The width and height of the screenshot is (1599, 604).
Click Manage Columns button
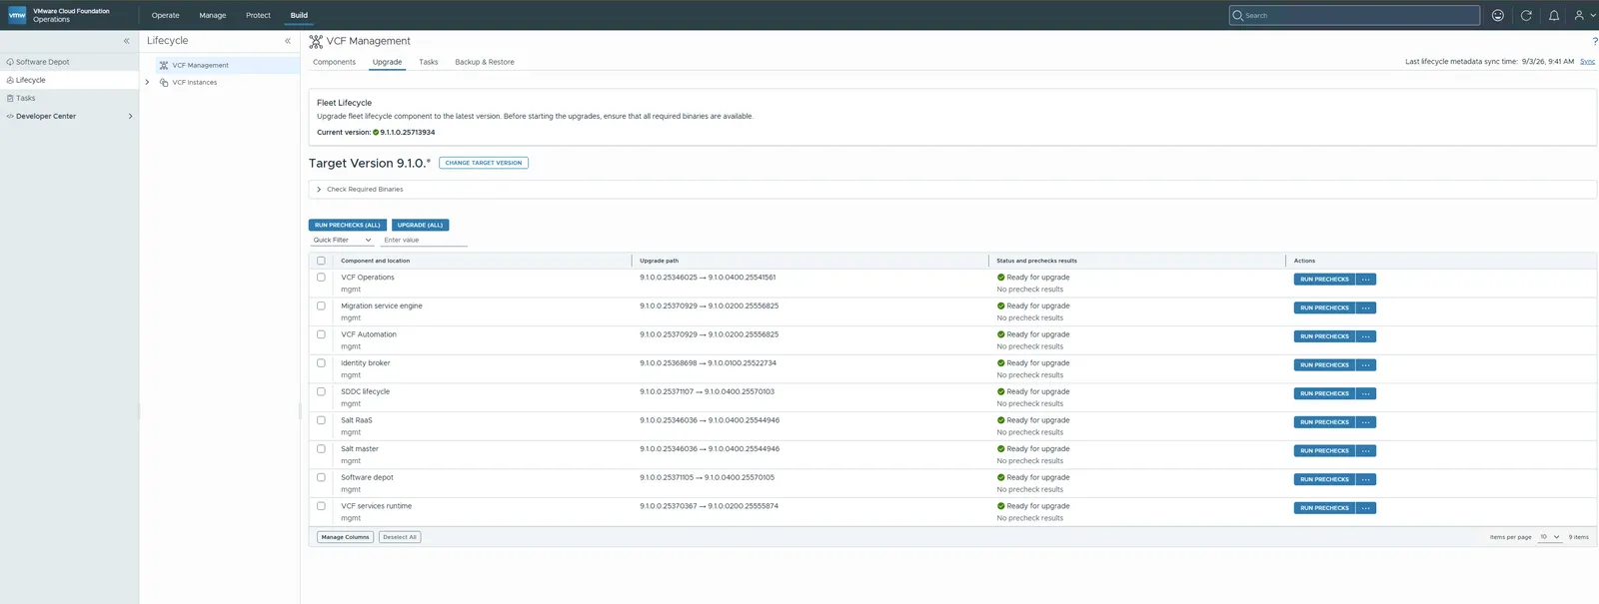click(x=346, y=537)
